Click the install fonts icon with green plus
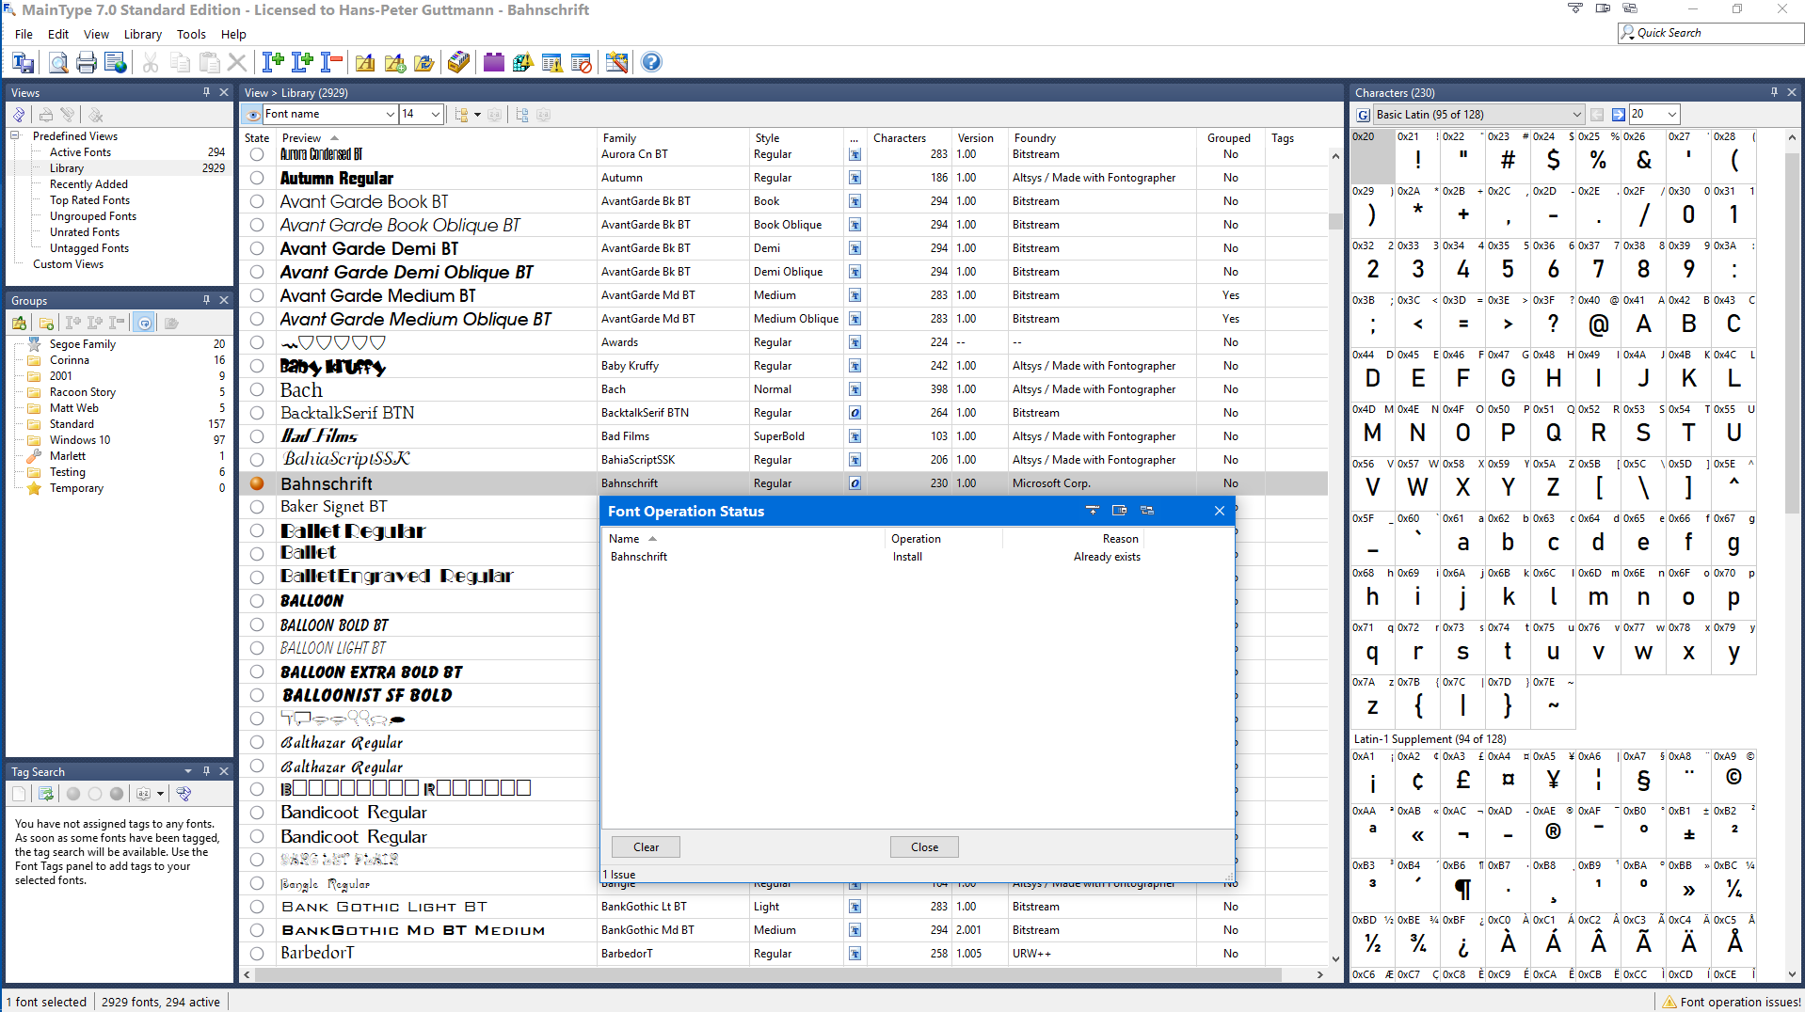Screen dimensions: 1805x1012 pos(273,63)
